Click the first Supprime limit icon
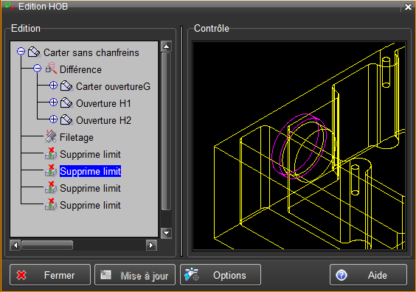The width and height of the screenshot is (416, 292). click(51, 154)
